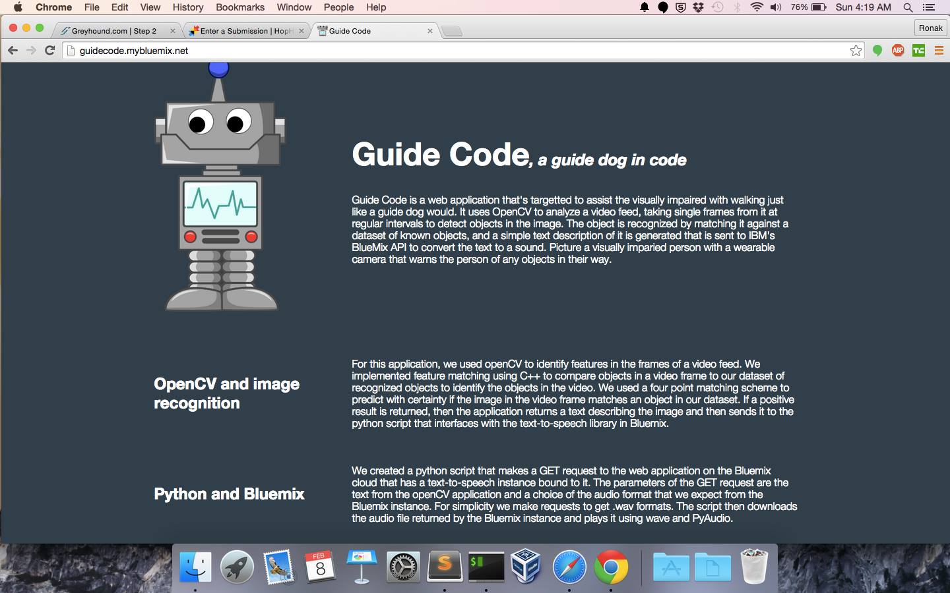This screenshot has height=593, width=950.
Task: Click the bell icon in menu bar
Action: [x=645, y=7]
